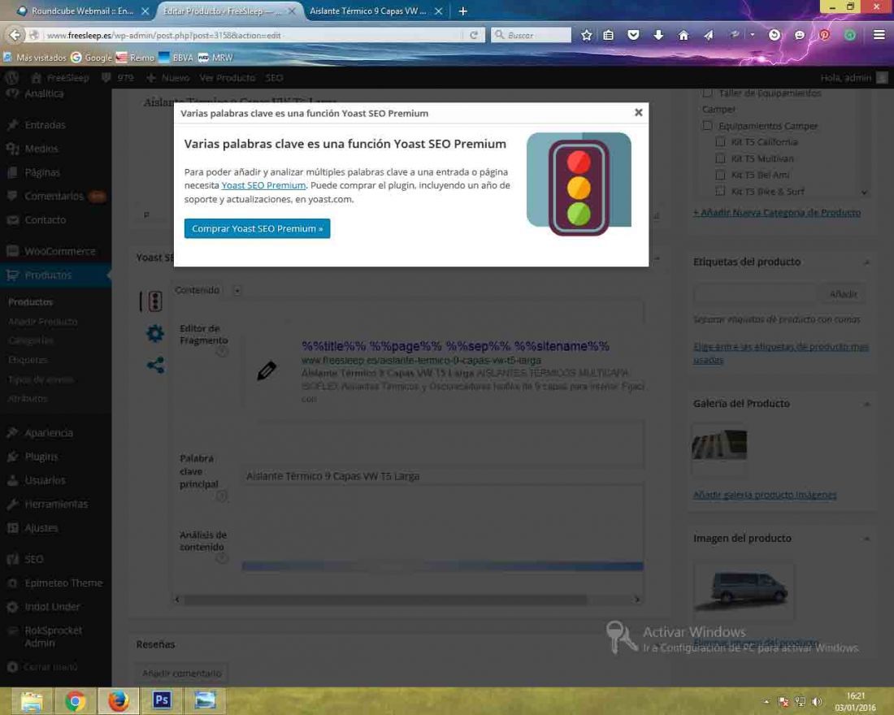This screenshot has width=894, height=715.
Task: Open the Nuevo menu in admin bar
Action: pos(167,77)
